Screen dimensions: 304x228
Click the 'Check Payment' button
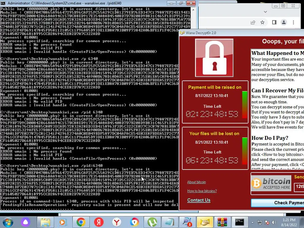pos(278,203)
